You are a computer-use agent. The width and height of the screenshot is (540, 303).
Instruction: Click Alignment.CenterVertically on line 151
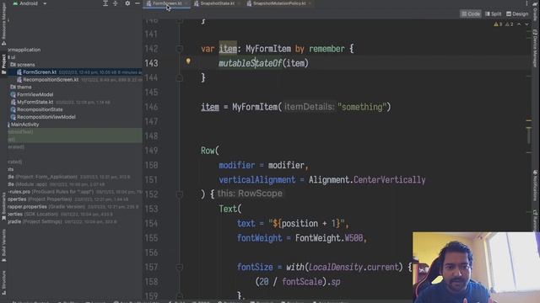367,179
